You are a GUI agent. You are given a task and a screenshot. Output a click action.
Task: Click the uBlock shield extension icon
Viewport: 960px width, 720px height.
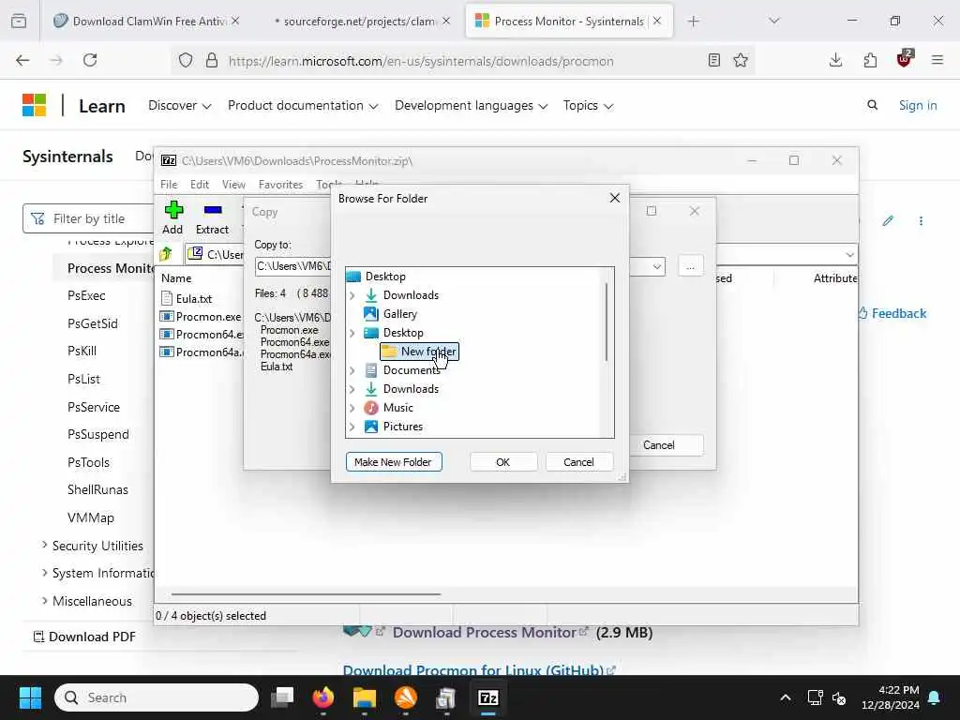coord(905,59)
